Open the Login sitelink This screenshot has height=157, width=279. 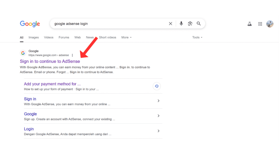tap(29, 129)
